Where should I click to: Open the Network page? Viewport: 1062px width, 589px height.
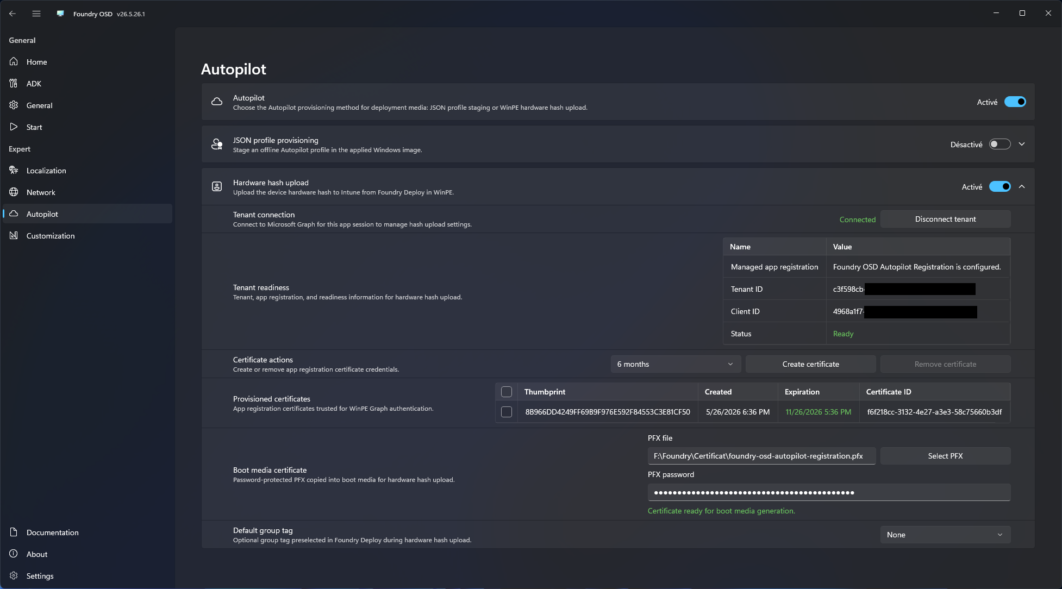tap(88, 192)
